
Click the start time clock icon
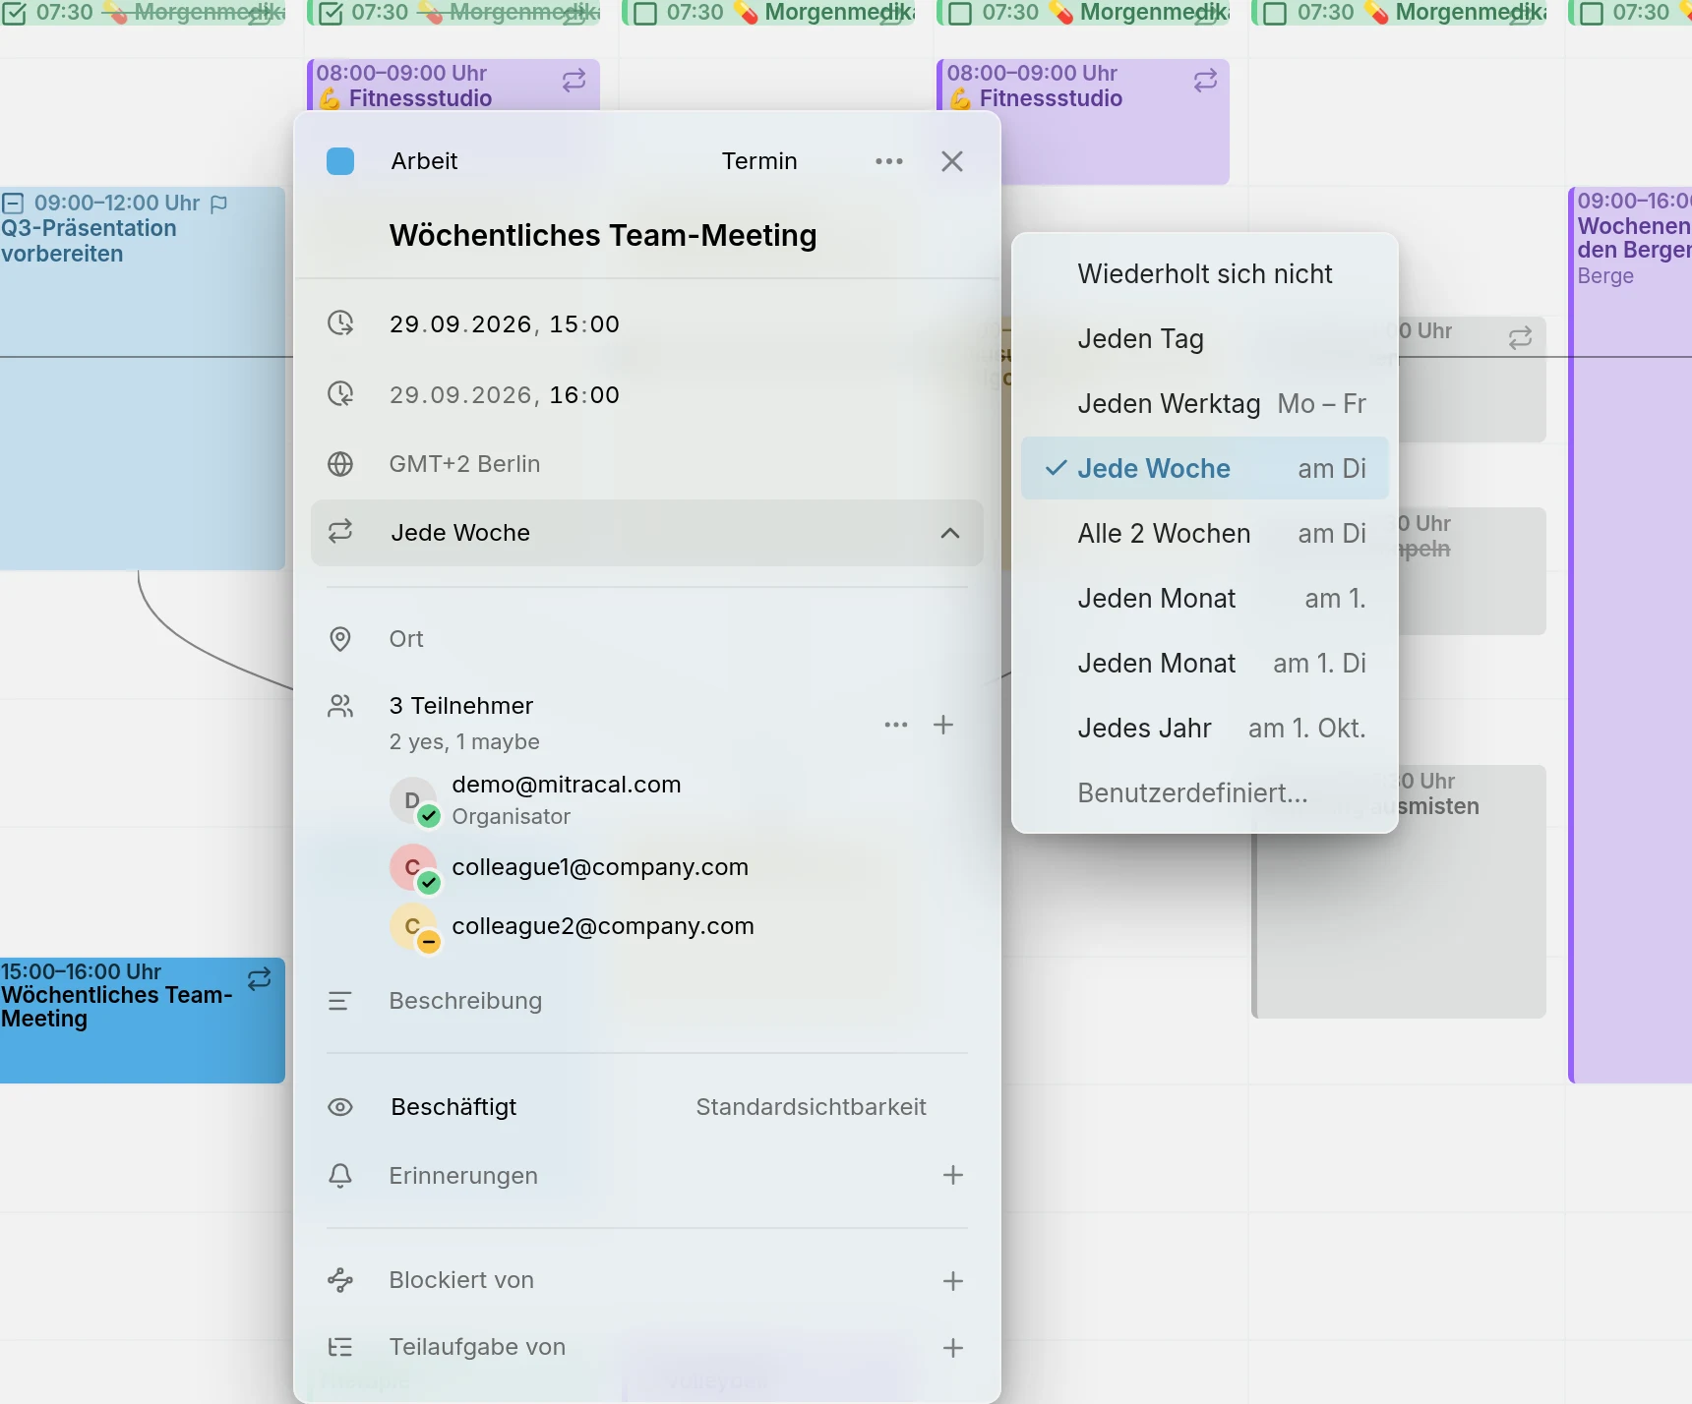[340, 323]
